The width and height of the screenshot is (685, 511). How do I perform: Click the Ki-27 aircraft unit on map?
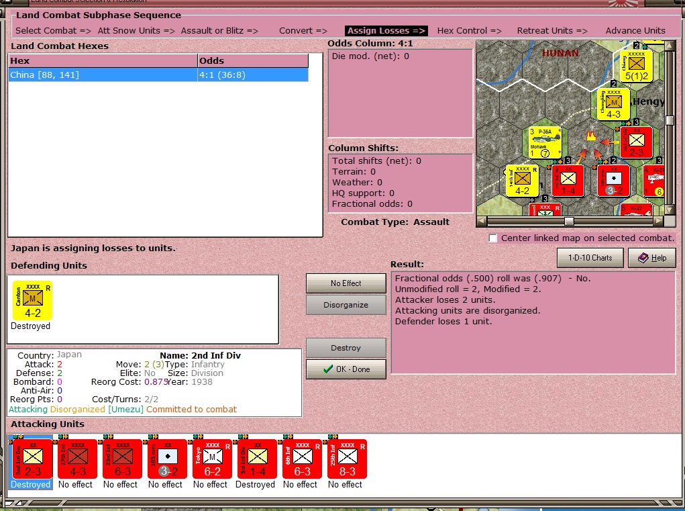[x=654, y=181]
